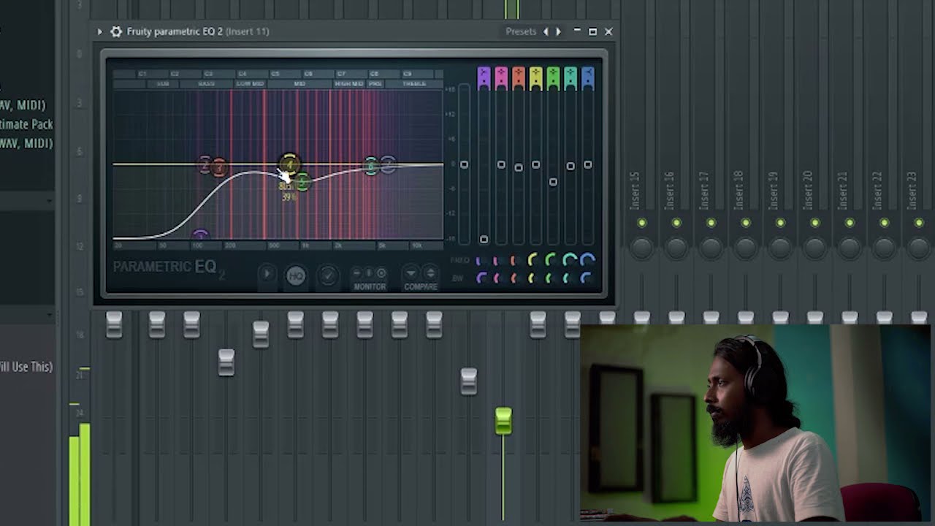Click the middle Monitor mode icon
The width and height of the screenshot is (935, 526).
coord(370,273)
